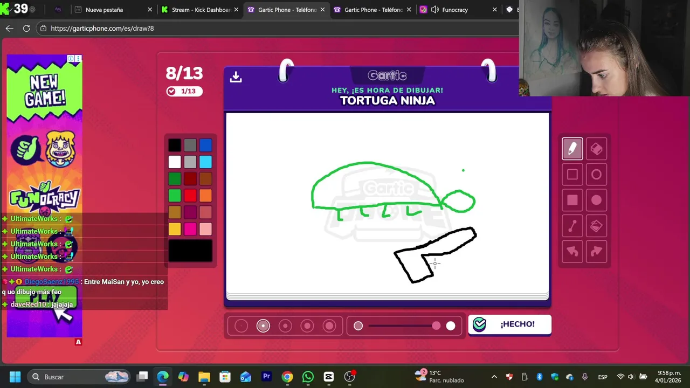Open CapCut from the taskbar

[x=329, y=377]
